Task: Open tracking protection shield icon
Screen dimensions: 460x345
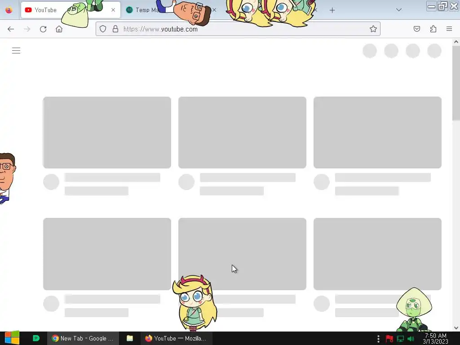Action: click(x=103, y=29)
